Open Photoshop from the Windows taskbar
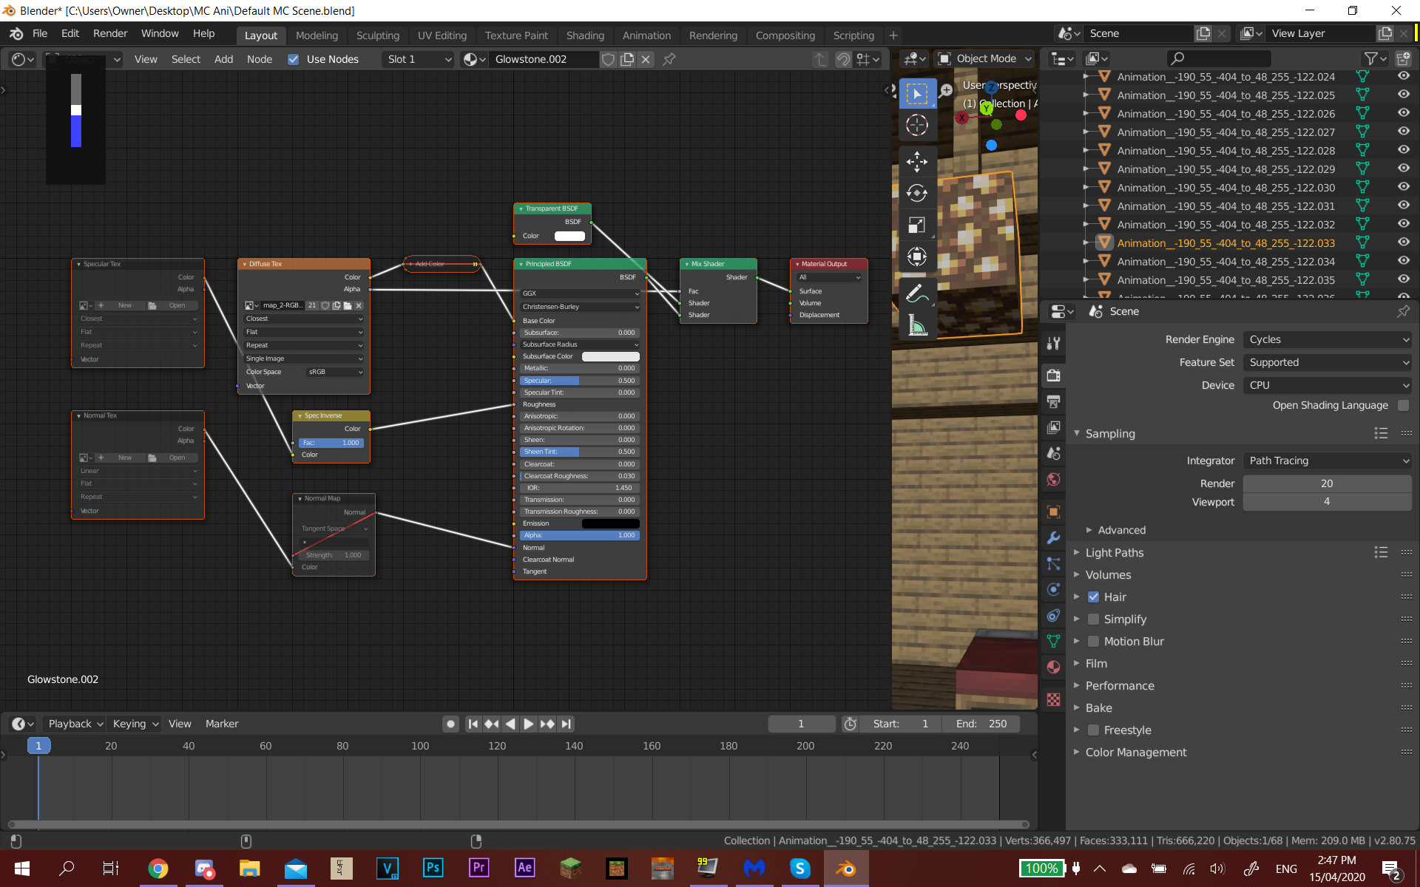 tap(433, 869)
